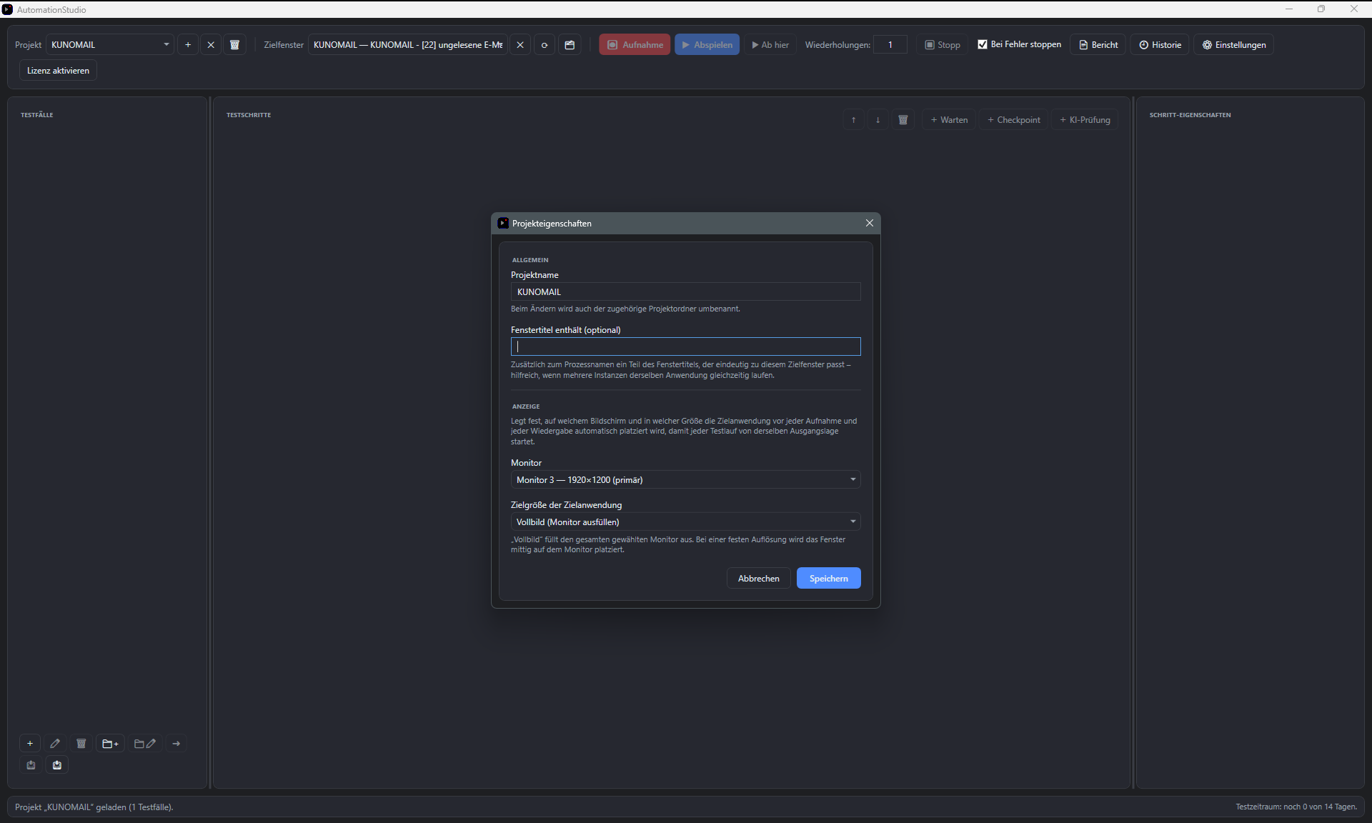Add a Checkpoint step
The height and width of the screenshot is (823, 1372).
point(1013,119)
